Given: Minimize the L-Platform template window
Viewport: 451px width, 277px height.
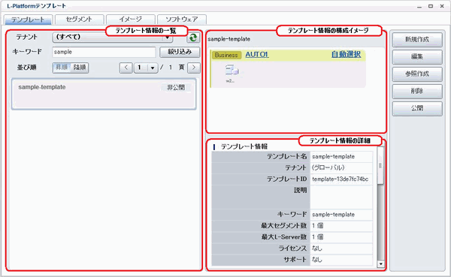Looking at the screenshot, I should 419,6.
